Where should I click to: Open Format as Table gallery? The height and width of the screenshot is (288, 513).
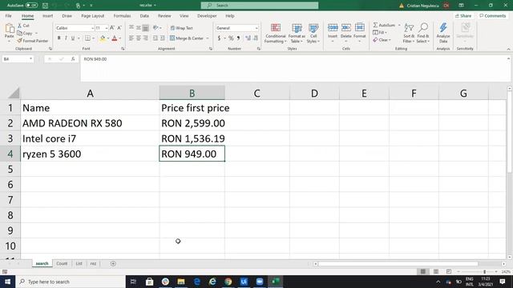(x=297, y=33)
